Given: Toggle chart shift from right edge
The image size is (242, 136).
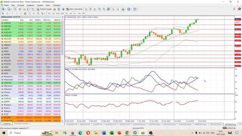Looking at the screenshot, I should coord(118,9).
